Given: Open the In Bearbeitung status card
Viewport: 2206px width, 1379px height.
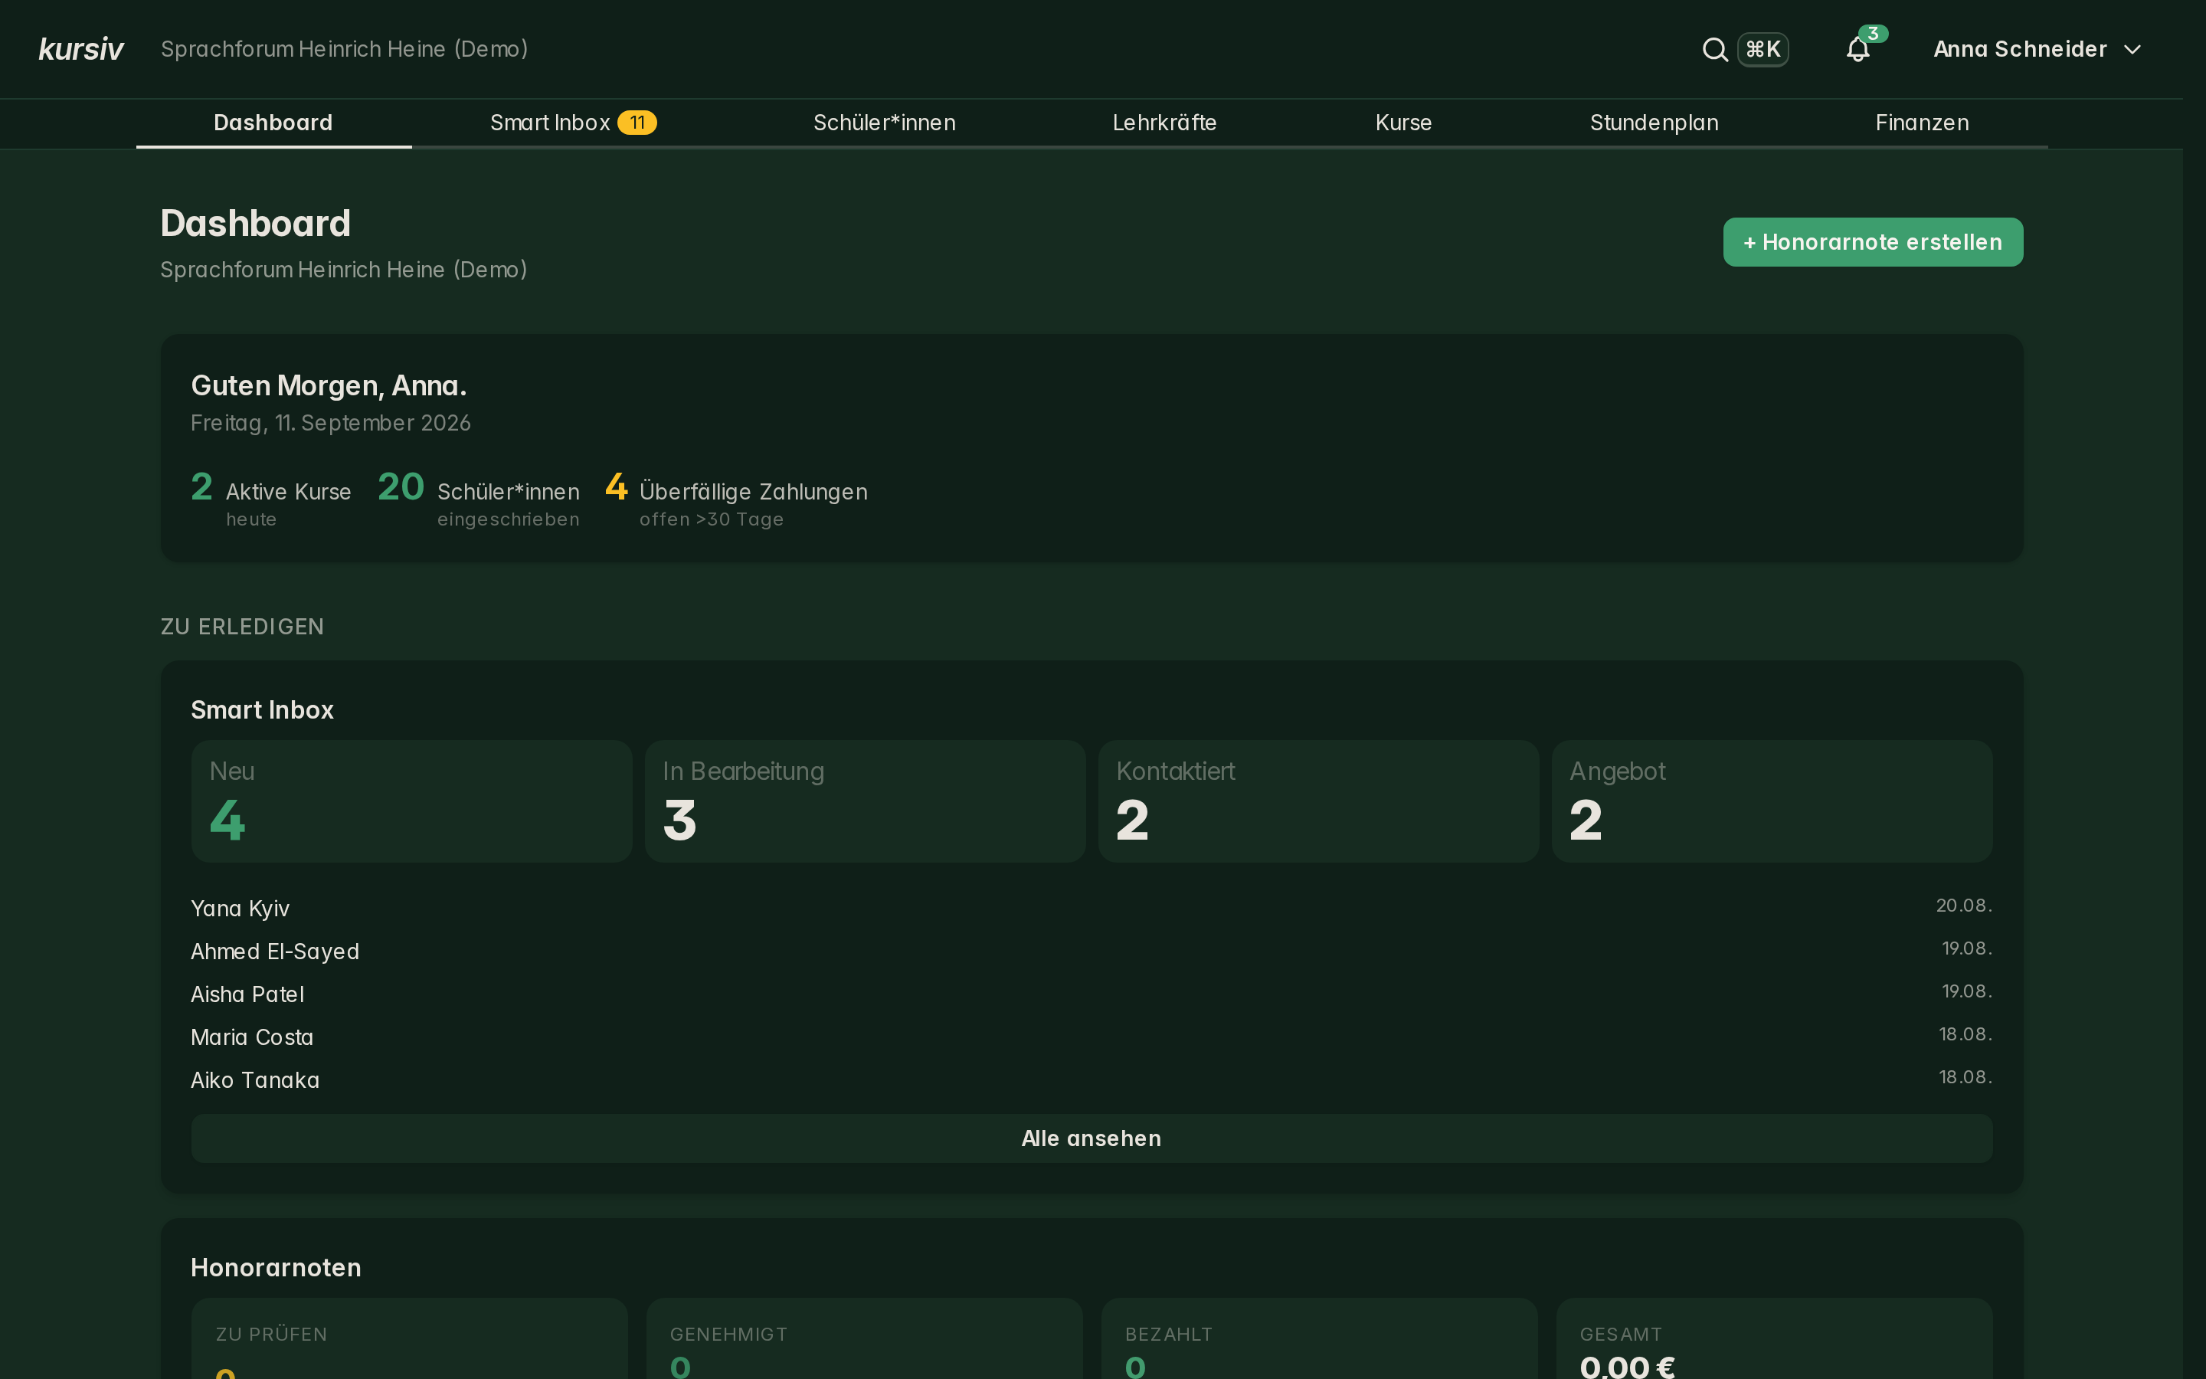Looking at the screenshot, I should 865,801.
